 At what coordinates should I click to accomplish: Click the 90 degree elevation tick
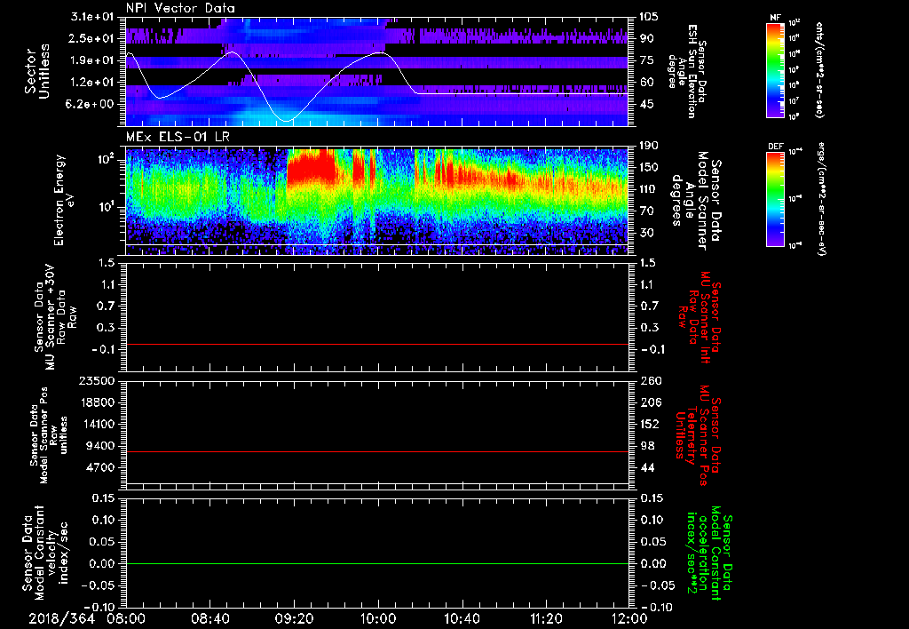[x=646, y=38]
